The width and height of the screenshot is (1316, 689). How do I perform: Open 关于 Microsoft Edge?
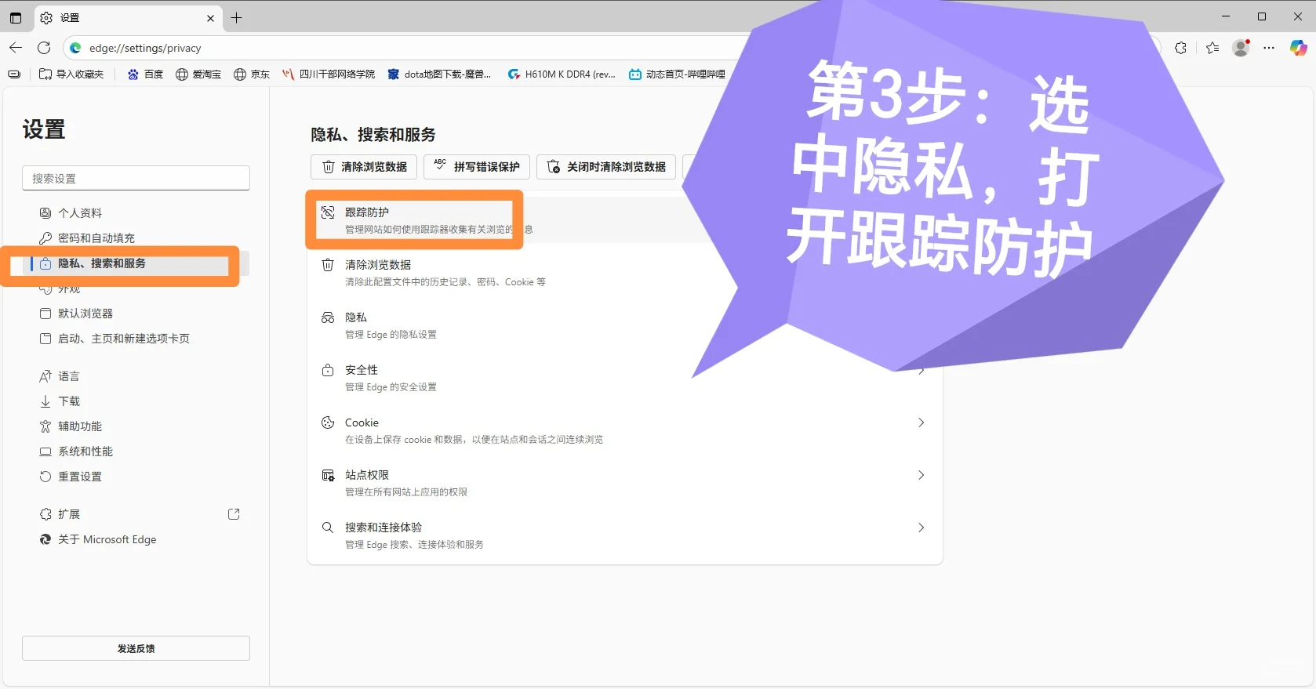point(136,539)
